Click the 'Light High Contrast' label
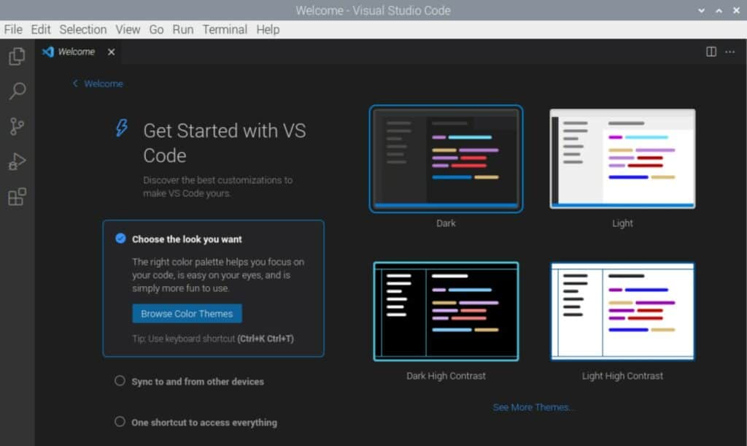Screen dimensions: 747x446 click(622, 376)
